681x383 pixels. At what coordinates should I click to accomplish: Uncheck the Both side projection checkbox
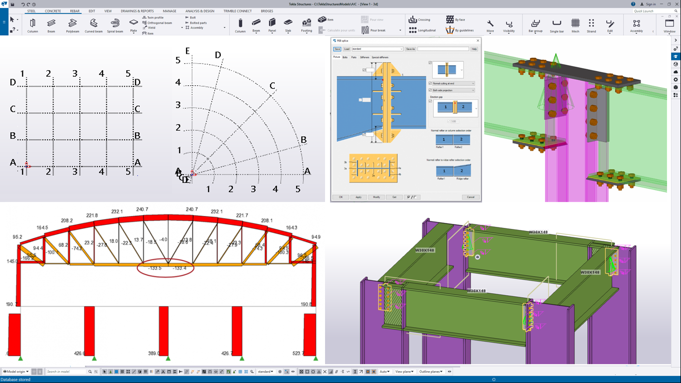(431, 90)
